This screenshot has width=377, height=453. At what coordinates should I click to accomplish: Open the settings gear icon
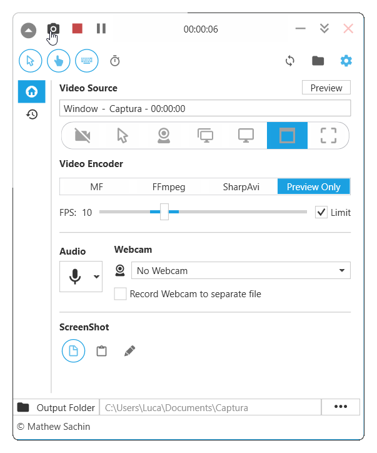(x=346, y=61)
